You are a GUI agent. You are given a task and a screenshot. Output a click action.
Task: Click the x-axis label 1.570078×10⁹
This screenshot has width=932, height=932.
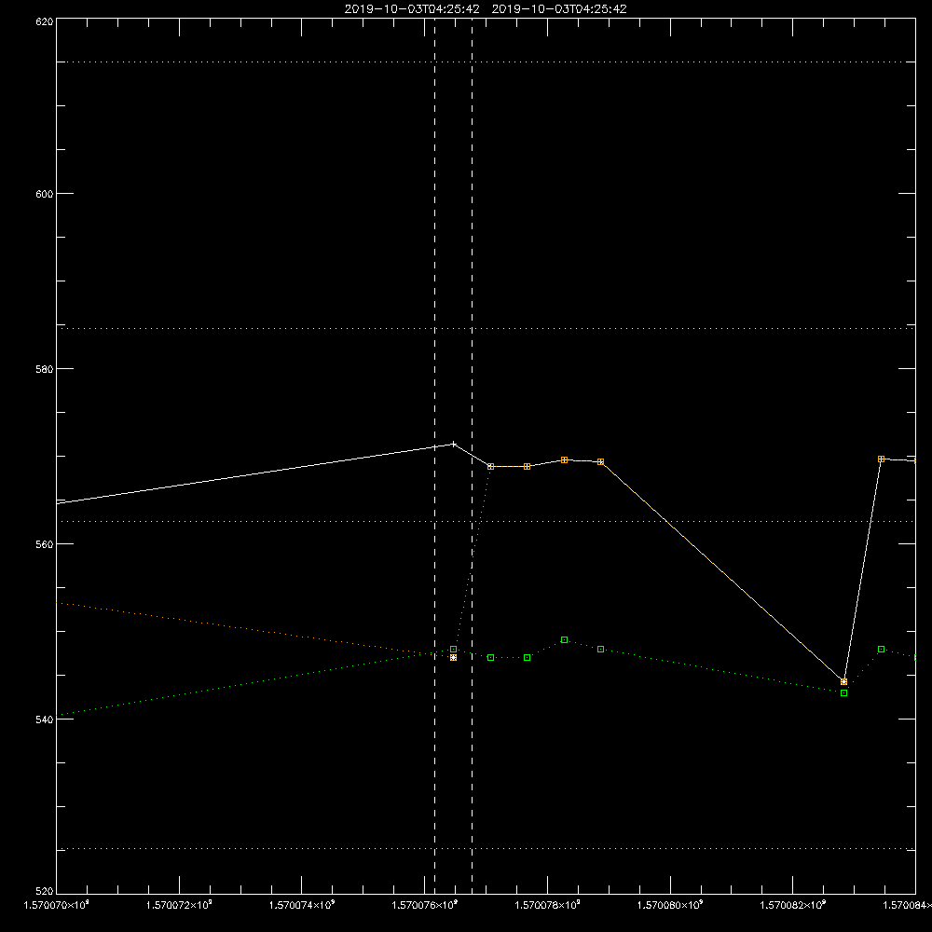[547, 905]
